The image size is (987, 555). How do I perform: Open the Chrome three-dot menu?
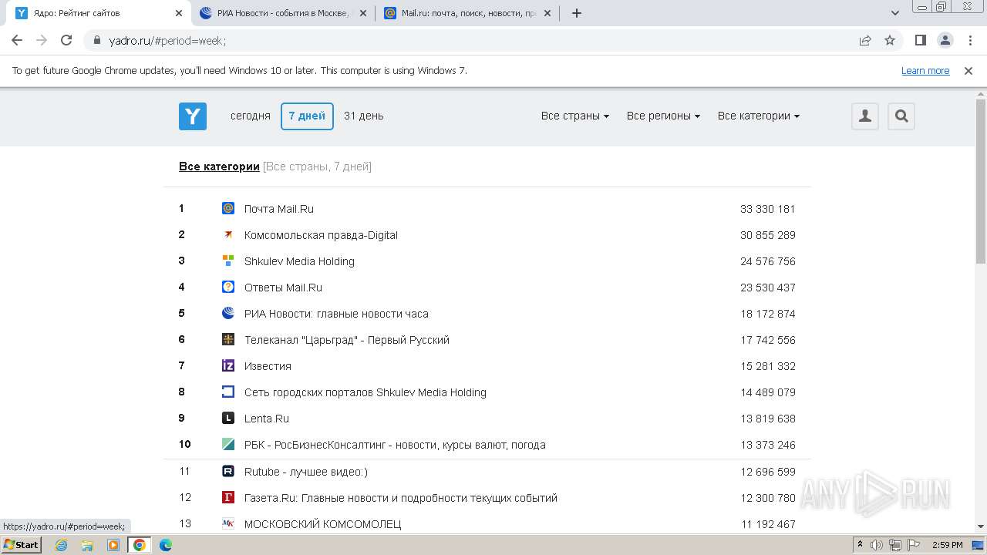coord(970,40)
